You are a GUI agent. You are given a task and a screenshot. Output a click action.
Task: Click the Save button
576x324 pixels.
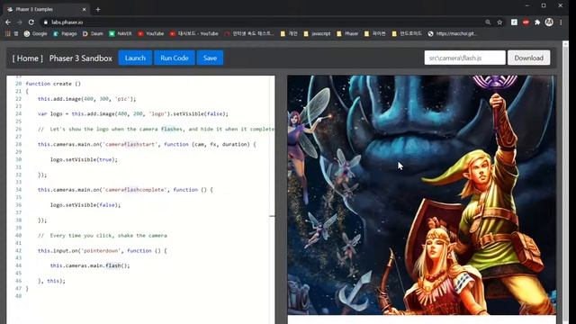[x=210, y=58]
